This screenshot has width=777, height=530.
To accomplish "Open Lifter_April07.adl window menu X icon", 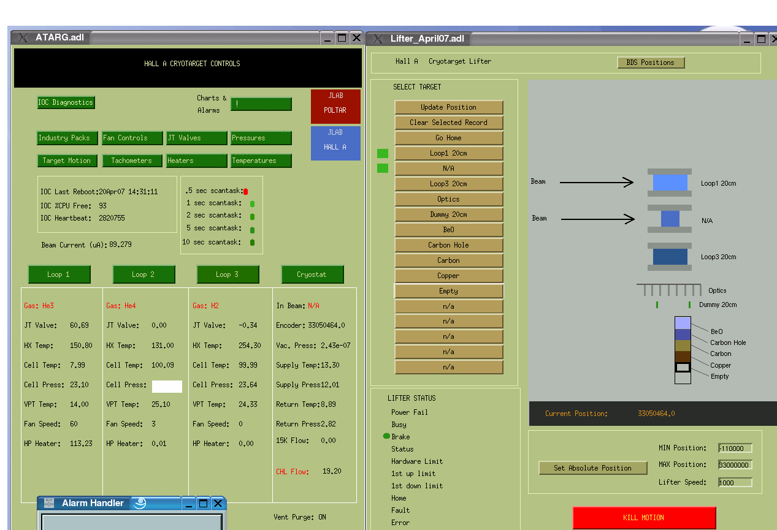I will (378, 39).
